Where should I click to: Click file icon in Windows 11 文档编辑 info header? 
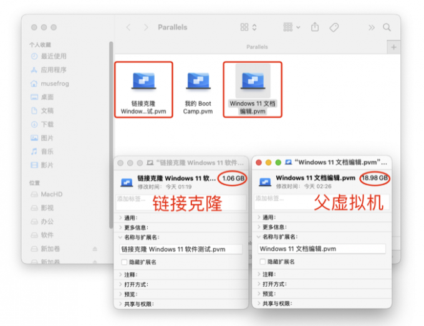pyautogui.click(x=265, y=181)
